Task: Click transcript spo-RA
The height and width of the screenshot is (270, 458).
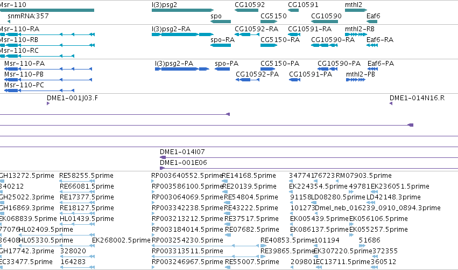Action: pos(222,40)
